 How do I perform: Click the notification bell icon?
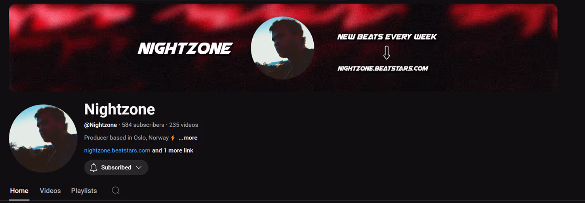pos(93,167)
